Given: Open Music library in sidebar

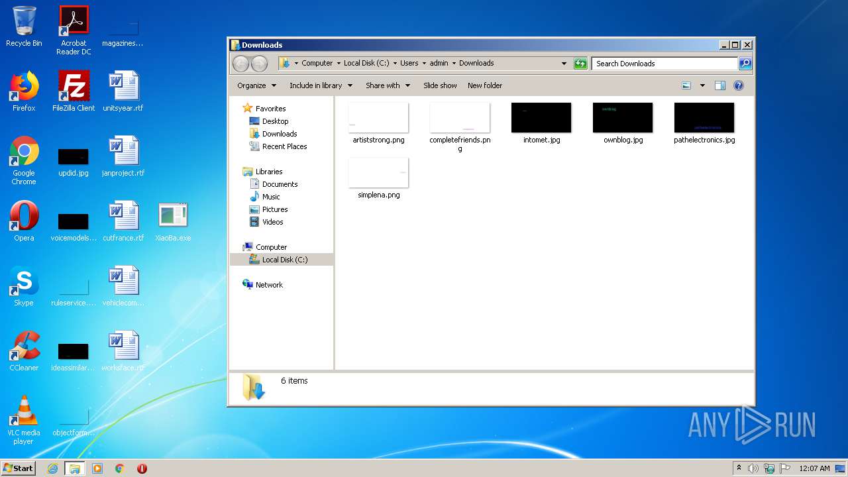Looking at the screenshot, I should (x=265, y=197).
